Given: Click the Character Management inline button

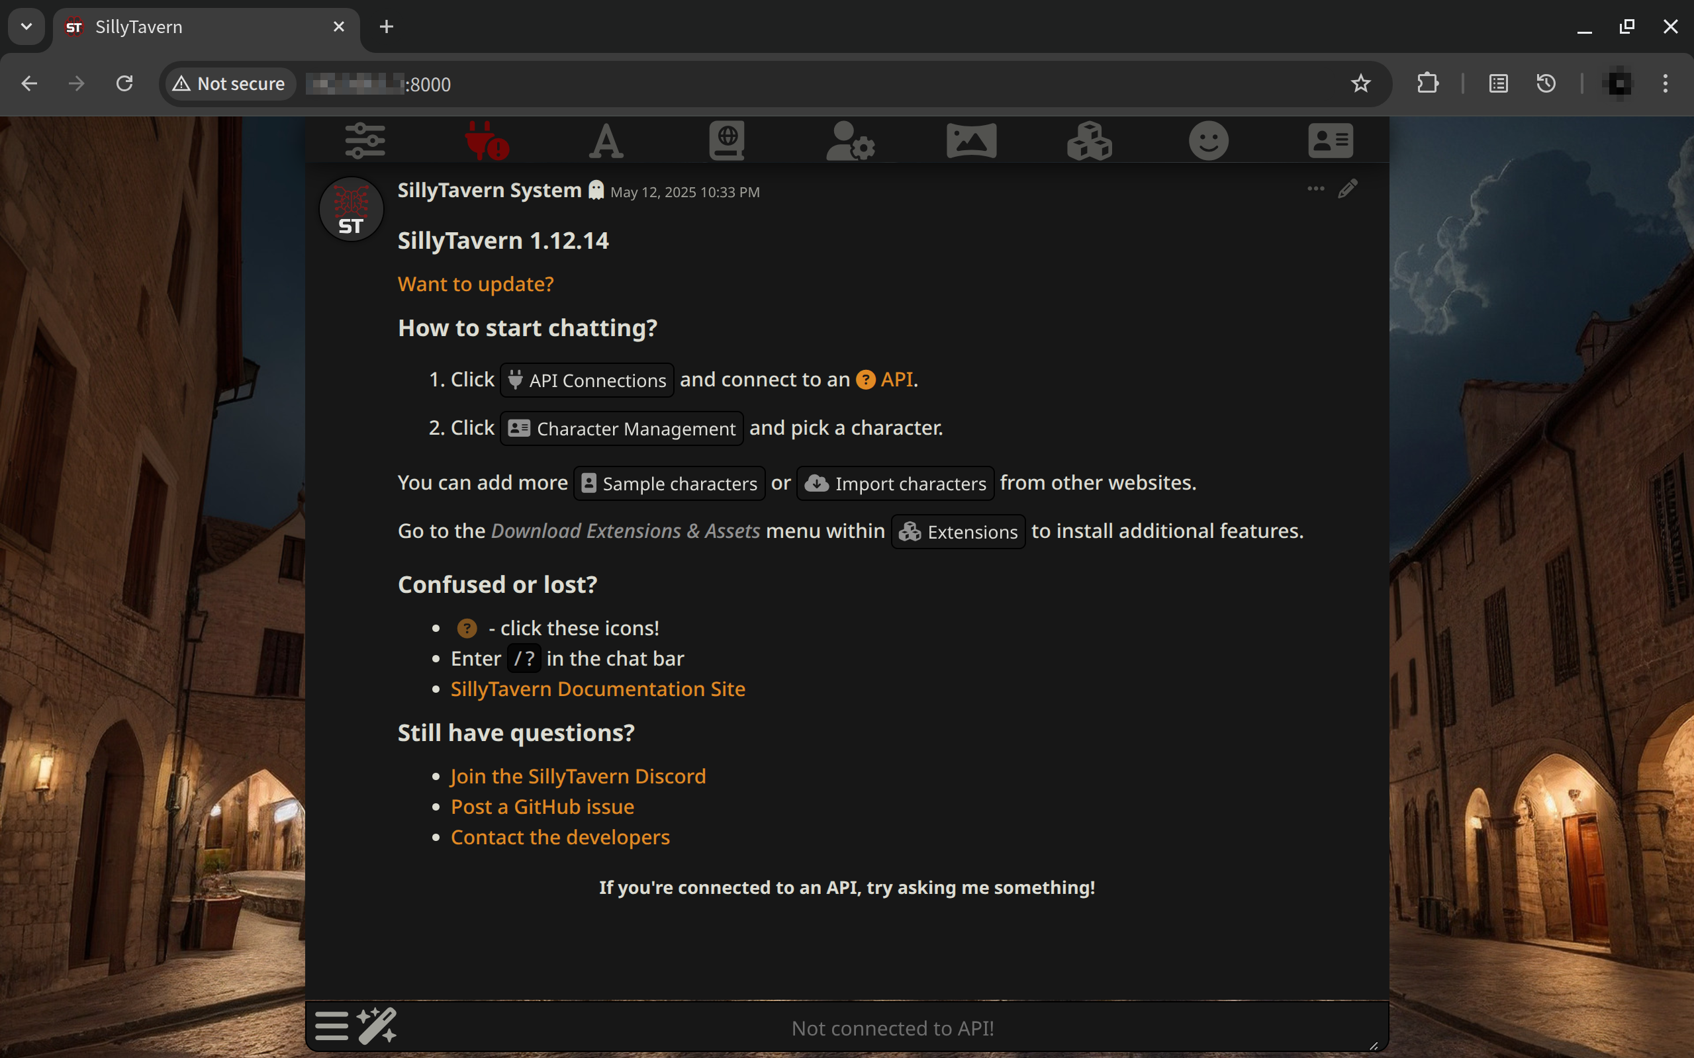Looking at the screenshot, I should [622, 428].
